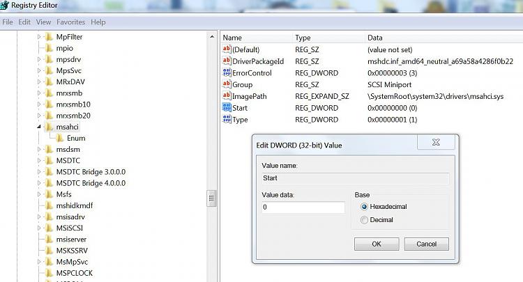Screen dimensions: 523x282
Task: Select the MpsSvc folder icon
Action: click(49, 70)
